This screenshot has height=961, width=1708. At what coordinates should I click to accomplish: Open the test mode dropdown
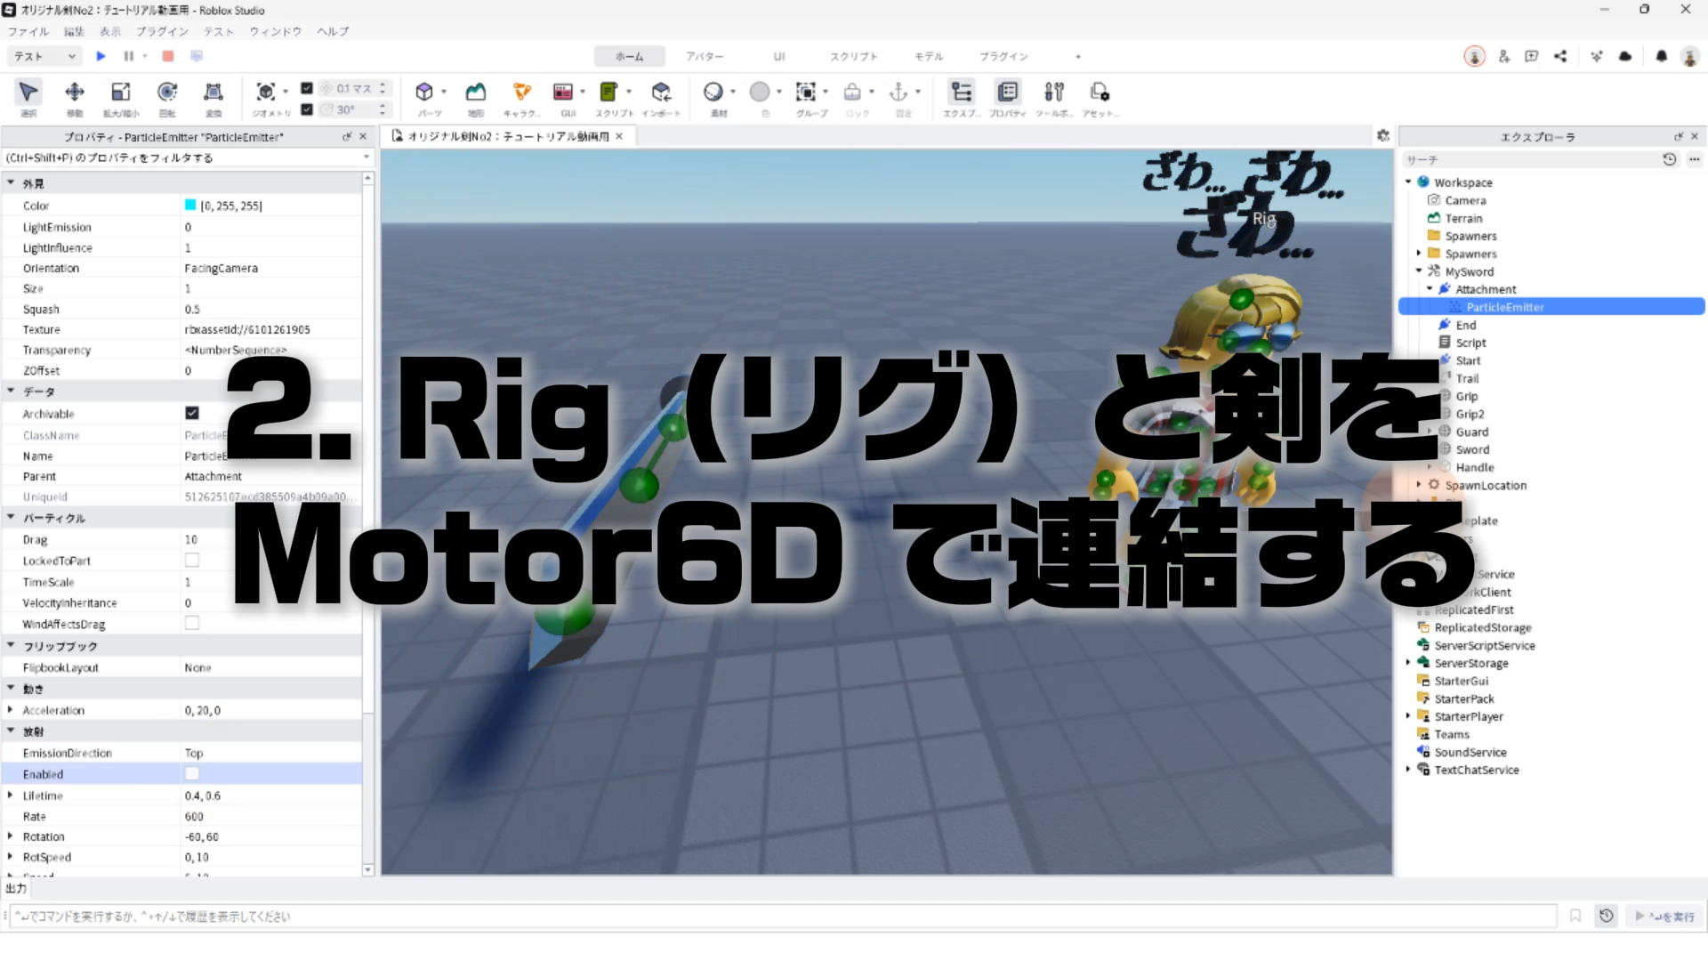[44, 56]
